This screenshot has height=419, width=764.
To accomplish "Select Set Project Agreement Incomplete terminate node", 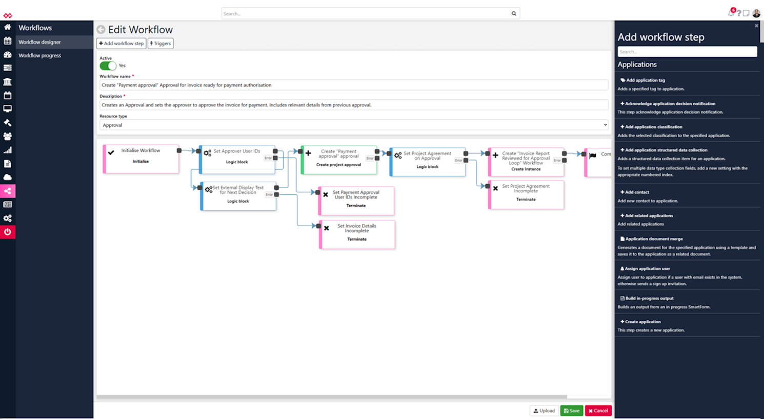I will (526, 194).
